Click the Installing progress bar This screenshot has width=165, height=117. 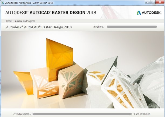click(x=132, y=27)
